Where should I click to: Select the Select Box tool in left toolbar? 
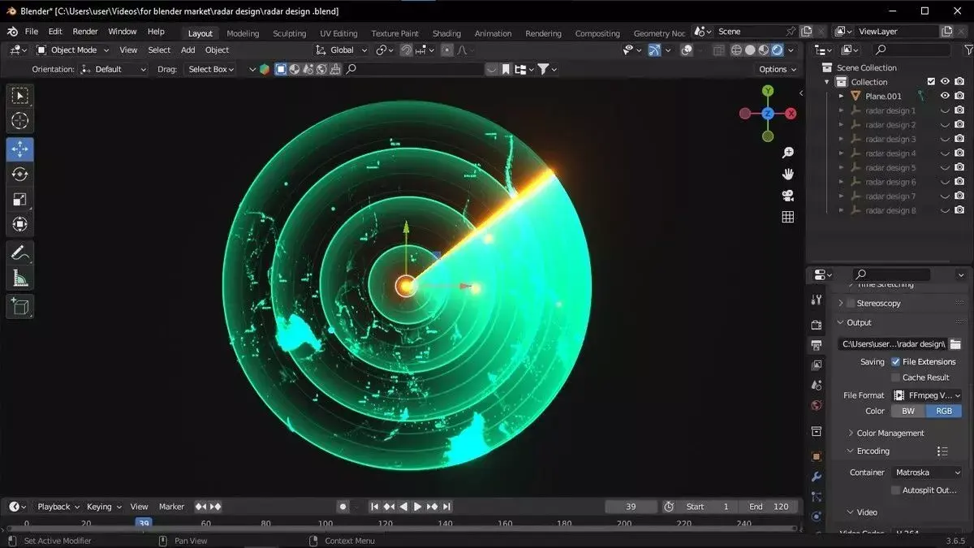(x=20, y=96)
